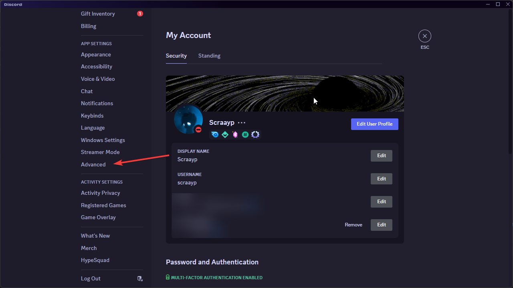
Task: Click Multi-Factor Authentication Enabled text
Action: click(x=217, y=278)
